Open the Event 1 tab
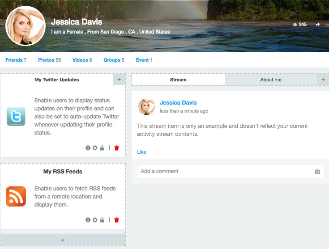Viewport: 329px width, 249px height. (144, 60)
